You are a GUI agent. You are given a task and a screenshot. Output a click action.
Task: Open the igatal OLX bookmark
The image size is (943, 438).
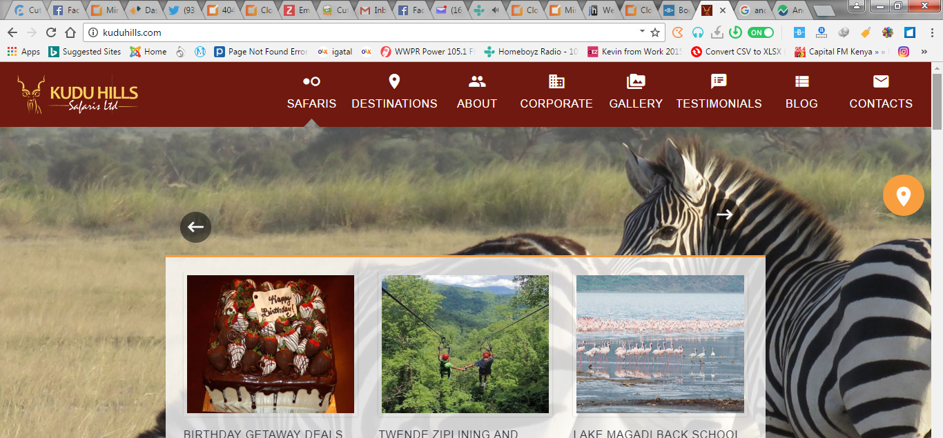point(336,52)
